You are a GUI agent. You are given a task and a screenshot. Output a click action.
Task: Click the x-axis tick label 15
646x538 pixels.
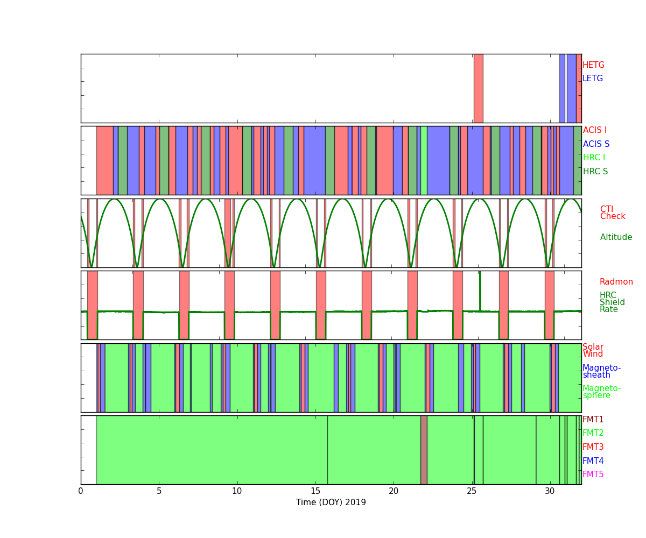pyautogui.click(x=315, y=491)
